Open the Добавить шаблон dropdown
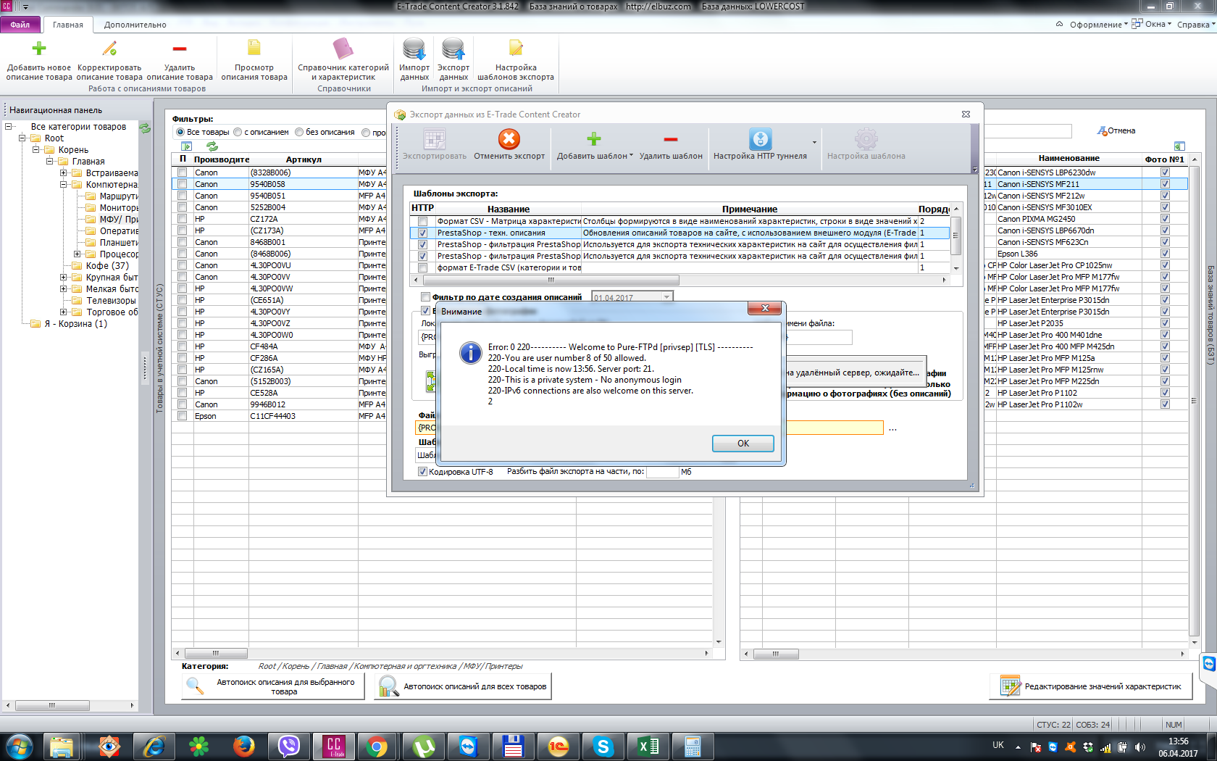The height and width of the screenshot is (761, 1217). [x=595, y=144]
